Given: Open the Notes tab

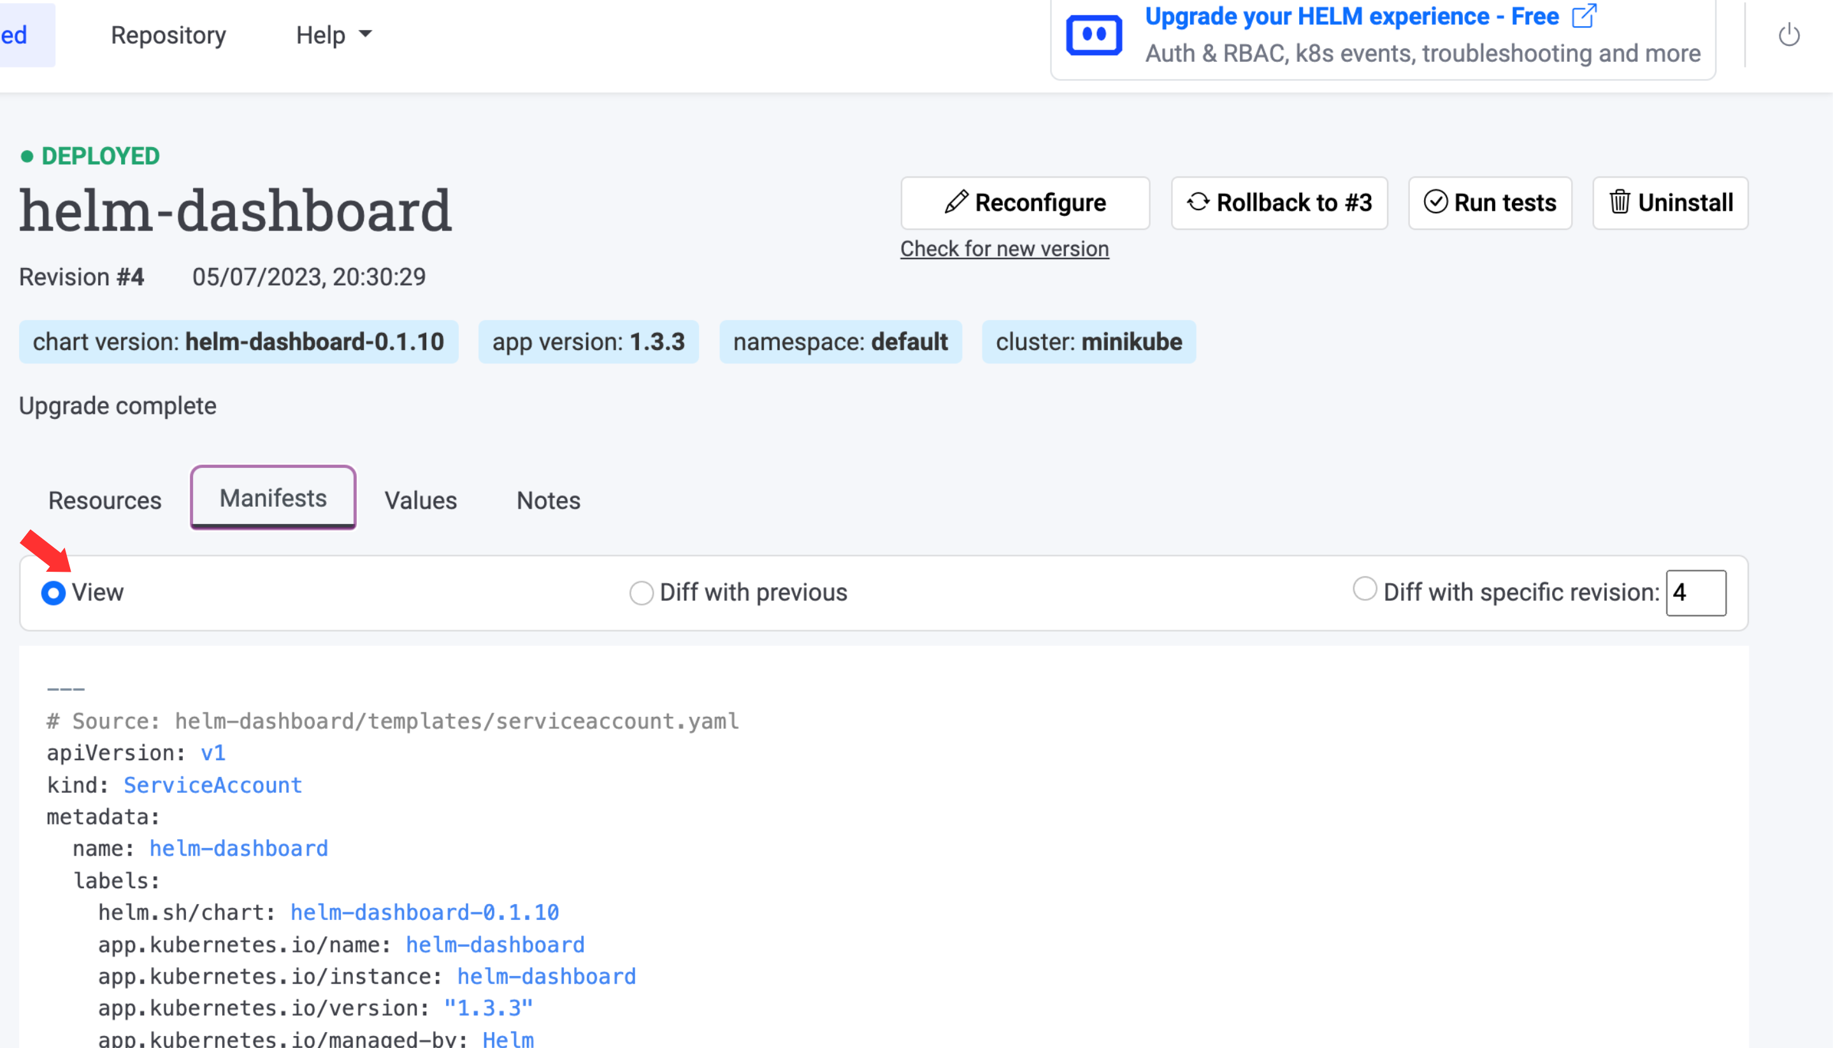Looking at the screenshot, I should pyautogui.click(x=548, y=500).
